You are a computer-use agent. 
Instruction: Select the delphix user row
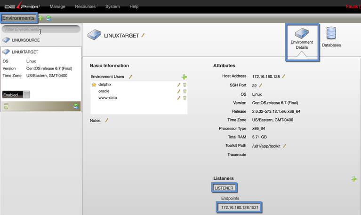click(139, 85)
